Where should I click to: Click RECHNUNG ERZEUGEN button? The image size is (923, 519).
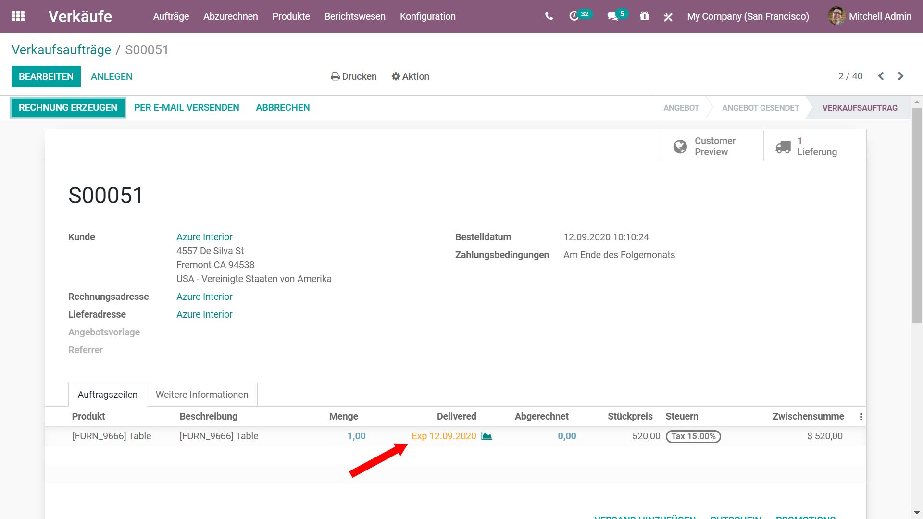point(68,108)
